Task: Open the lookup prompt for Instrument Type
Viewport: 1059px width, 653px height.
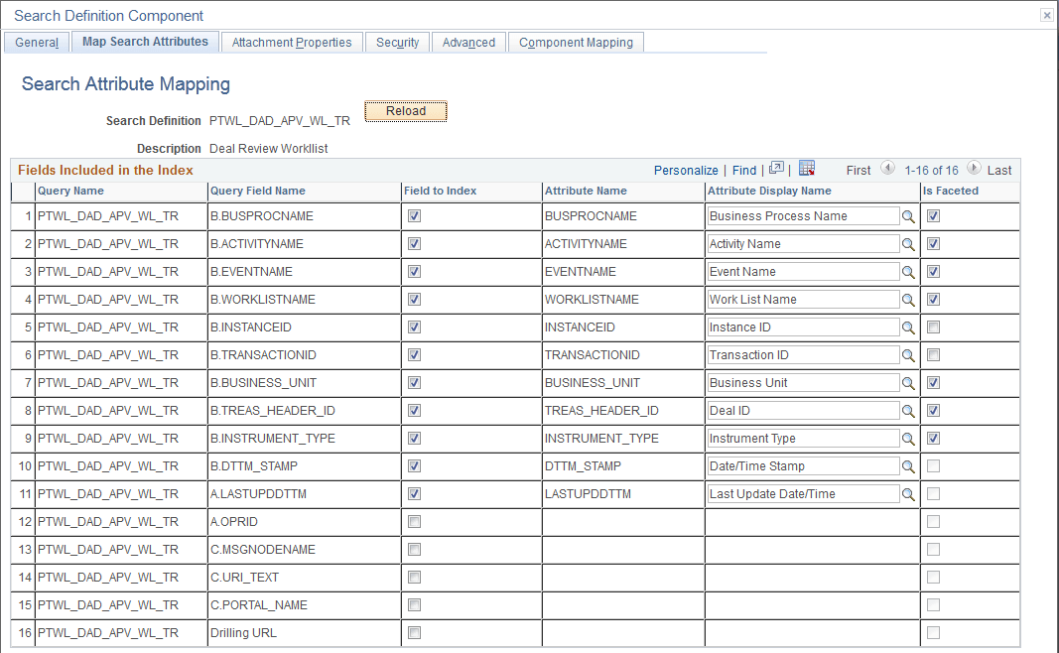Action: pos(908,438)
